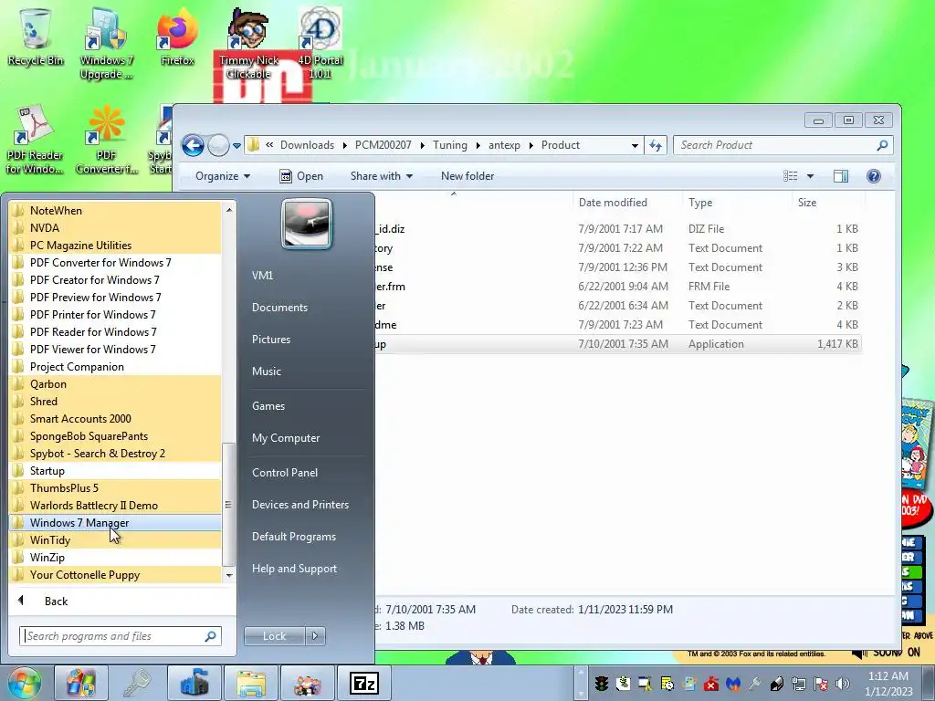Click the network tray icon
935x701 pixels.
click(798, 683)
